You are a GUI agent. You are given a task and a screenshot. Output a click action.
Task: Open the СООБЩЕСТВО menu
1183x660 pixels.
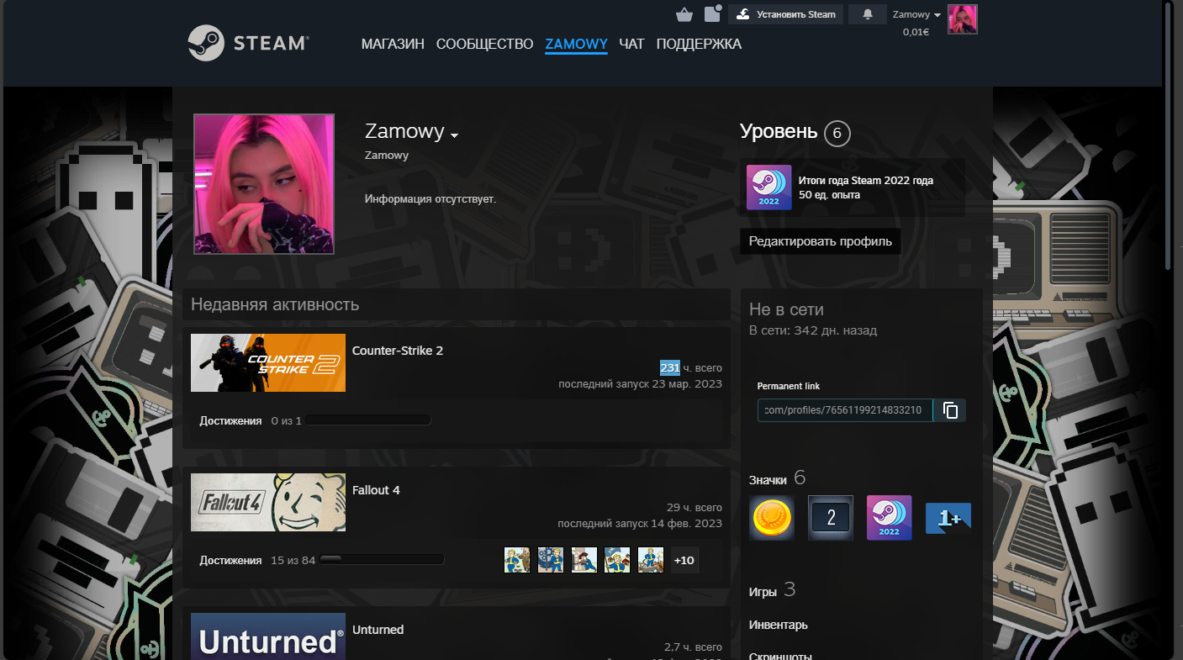point(485,44)
